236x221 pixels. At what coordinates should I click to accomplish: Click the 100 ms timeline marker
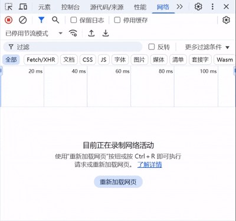click(208, 71)
